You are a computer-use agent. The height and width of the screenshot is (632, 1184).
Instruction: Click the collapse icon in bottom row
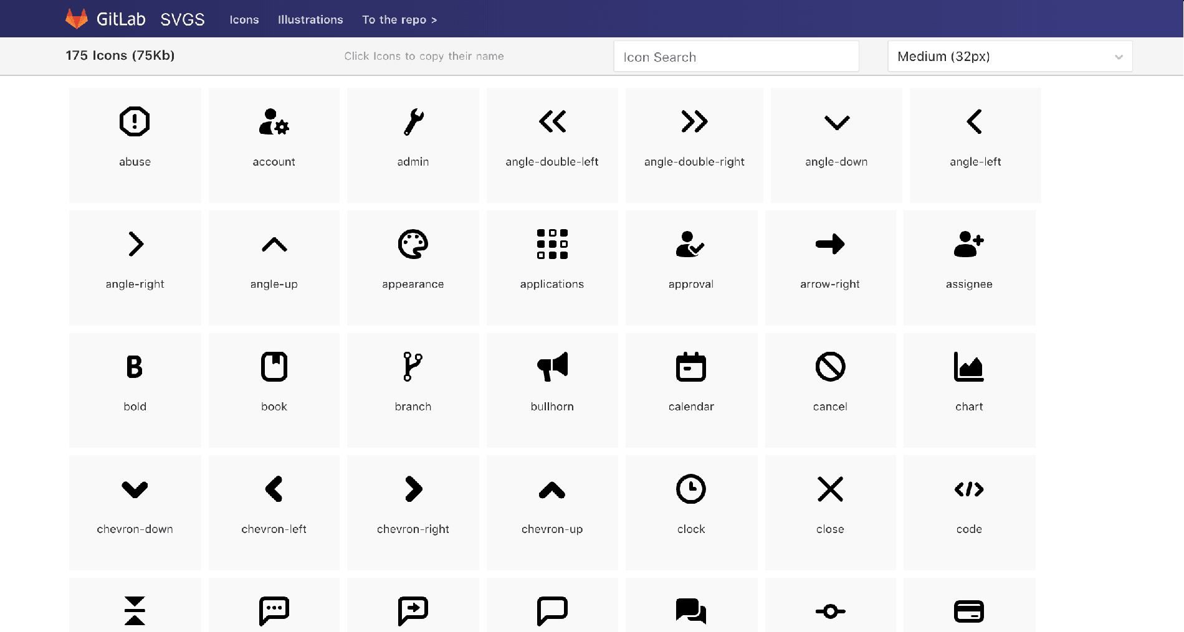tap(135, 610)
